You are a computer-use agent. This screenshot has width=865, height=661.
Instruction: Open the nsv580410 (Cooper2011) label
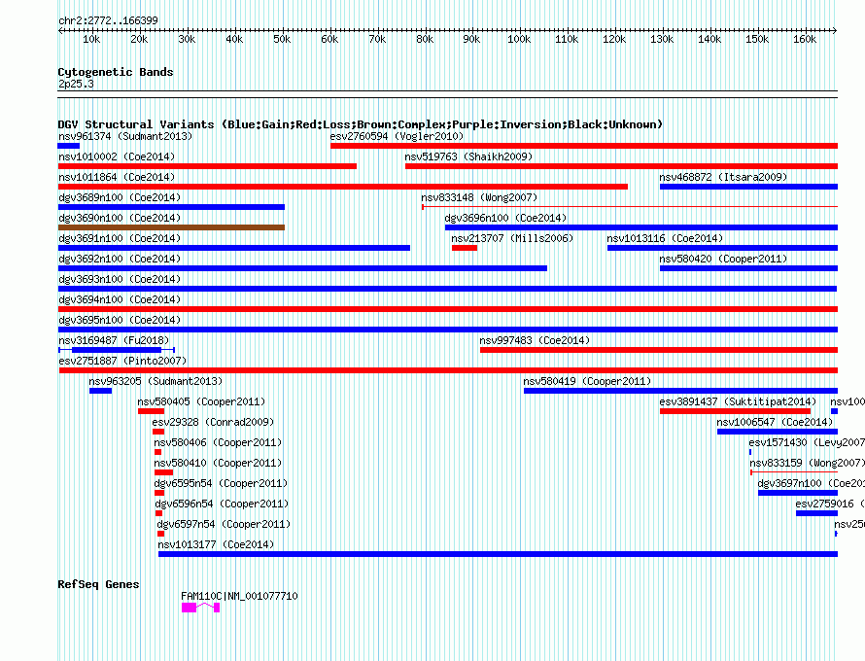(218, 463)
